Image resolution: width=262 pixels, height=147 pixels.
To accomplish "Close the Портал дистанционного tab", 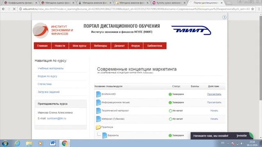I will pyautogui.click(x=222, y=3).
